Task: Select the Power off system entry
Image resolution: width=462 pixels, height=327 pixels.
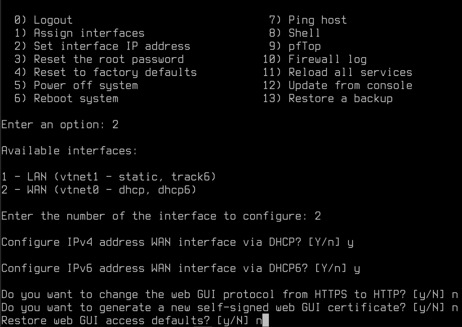Action: (x=85, y=85)
